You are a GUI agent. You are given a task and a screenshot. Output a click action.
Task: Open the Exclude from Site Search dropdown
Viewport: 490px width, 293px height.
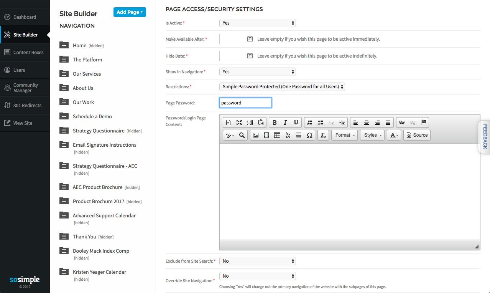coord(257,261)
